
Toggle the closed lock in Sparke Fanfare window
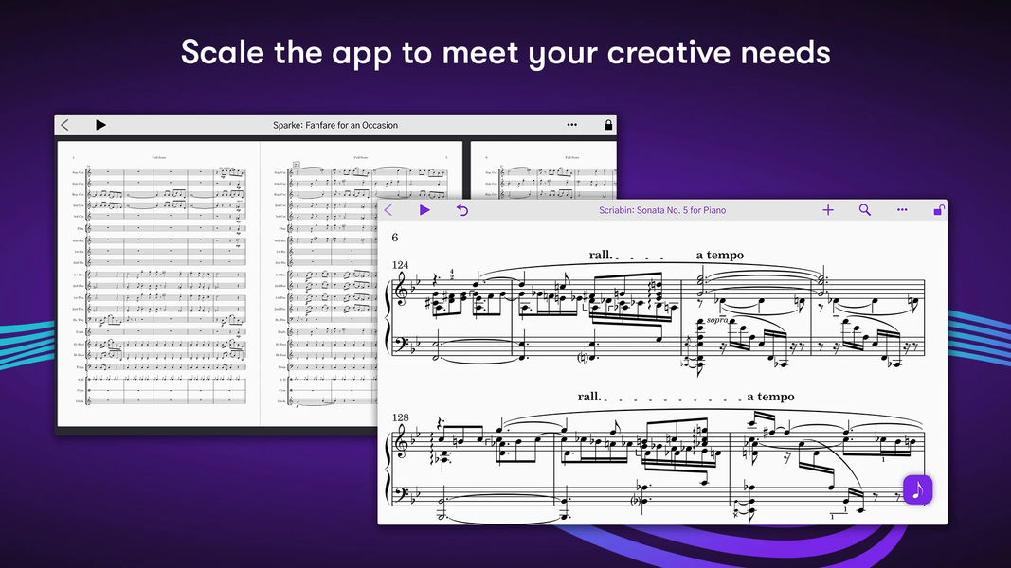608,125
